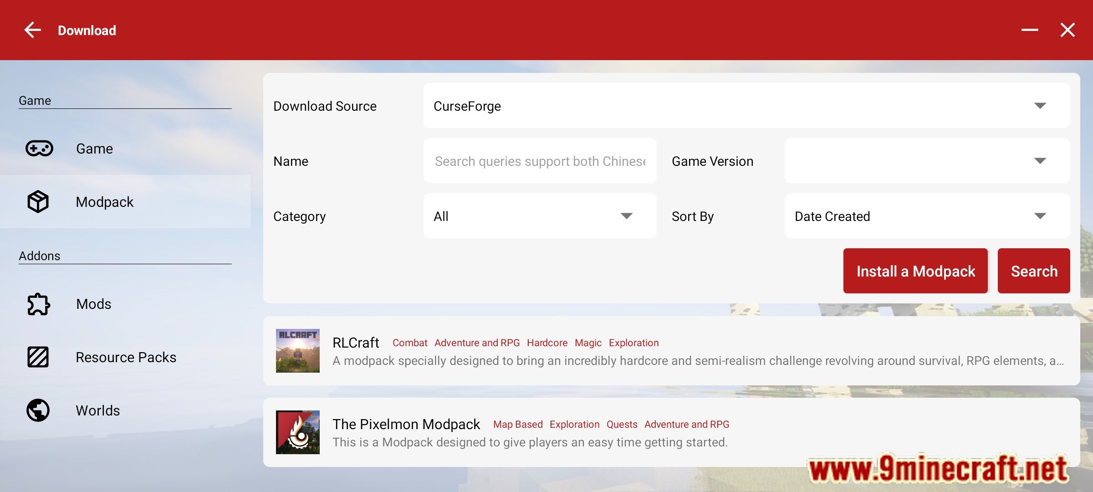Screen dimensions: 1093x492
Task: Expand the Category dropdown
Action: [x=624, y=215]
